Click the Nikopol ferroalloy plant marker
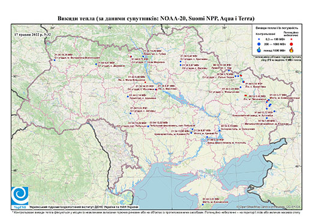 [206, 138]
